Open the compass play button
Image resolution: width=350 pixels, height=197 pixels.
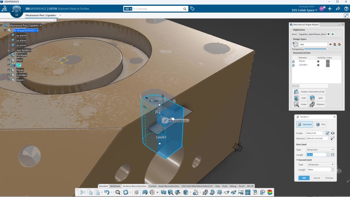click(x=16, y=11)
